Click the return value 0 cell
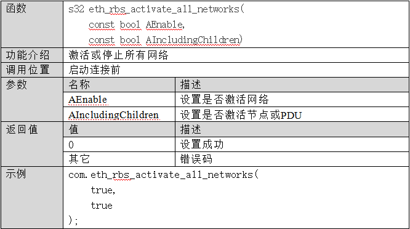Screen dimensions: 410x229 pos(119,144)
